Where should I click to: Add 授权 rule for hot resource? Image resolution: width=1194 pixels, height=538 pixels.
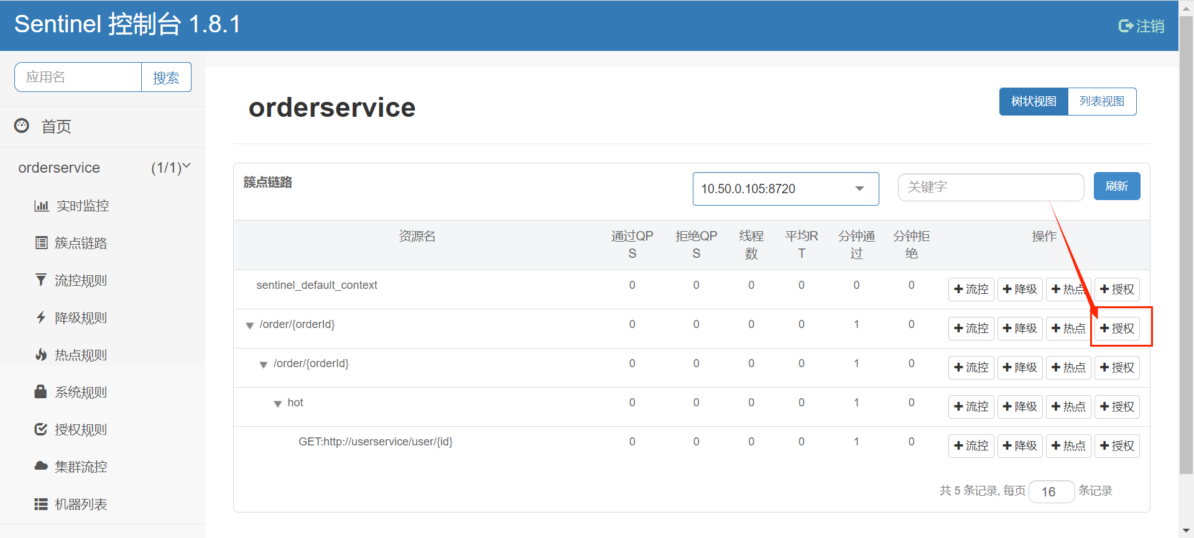(1117, 406)
